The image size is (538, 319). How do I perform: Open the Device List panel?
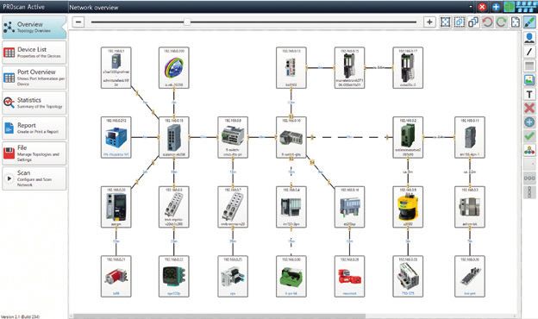pyautogui.click(x=34, y=53)
